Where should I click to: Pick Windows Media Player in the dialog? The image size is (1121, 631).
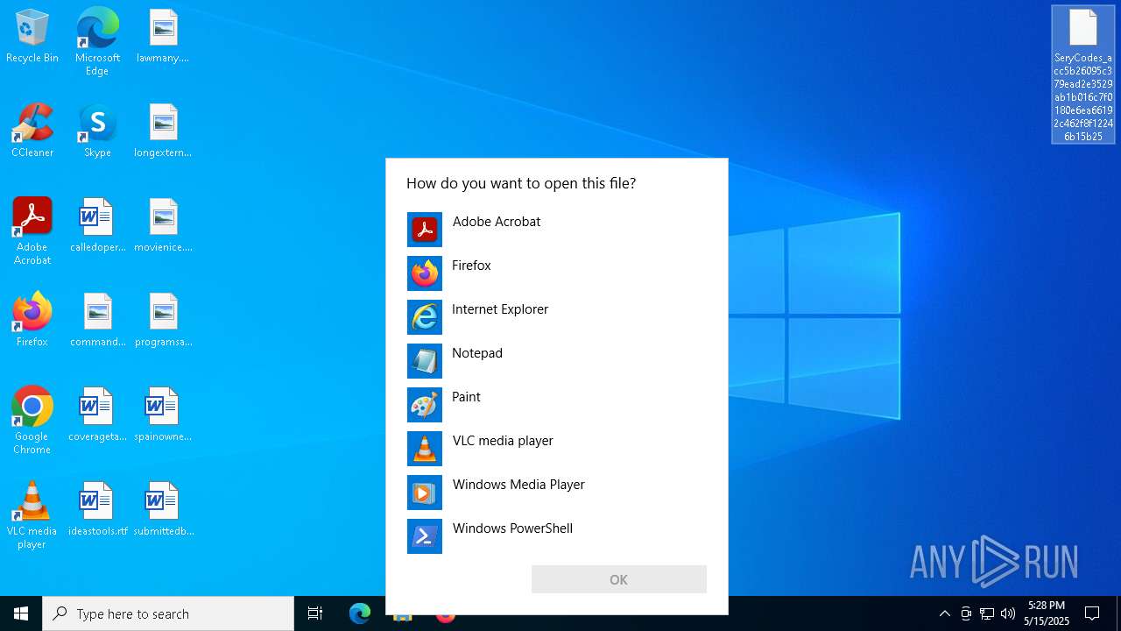tap(556, 493)
